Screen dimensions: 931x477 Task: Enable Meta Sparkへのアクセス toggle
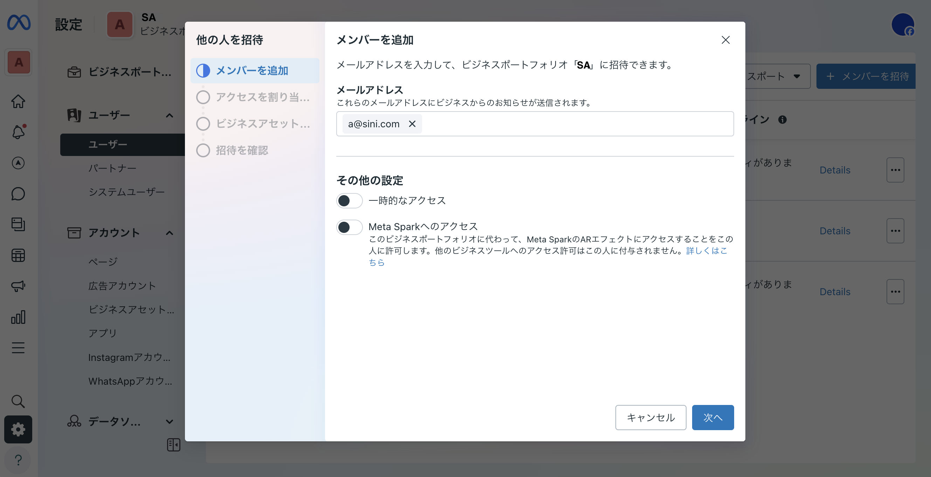(x=349, y=227)
